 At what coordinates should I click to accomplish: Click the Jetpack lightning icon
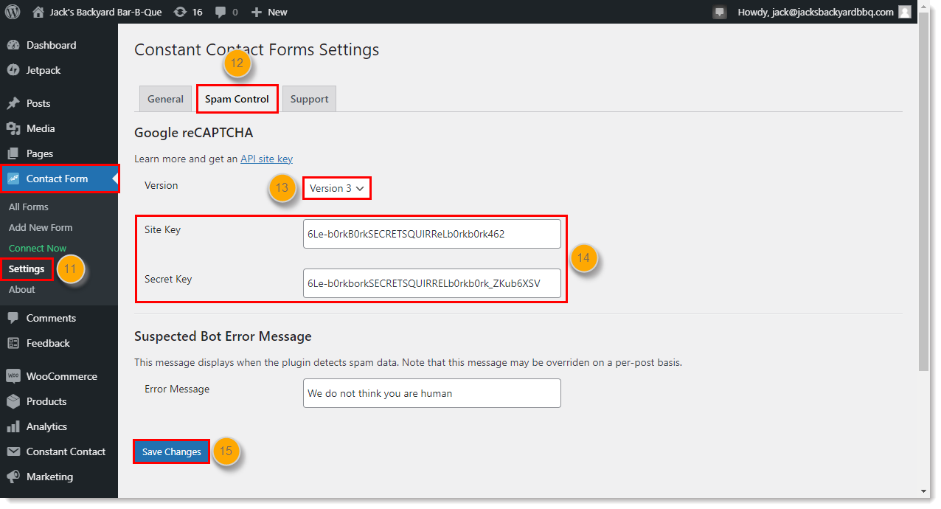13,70
